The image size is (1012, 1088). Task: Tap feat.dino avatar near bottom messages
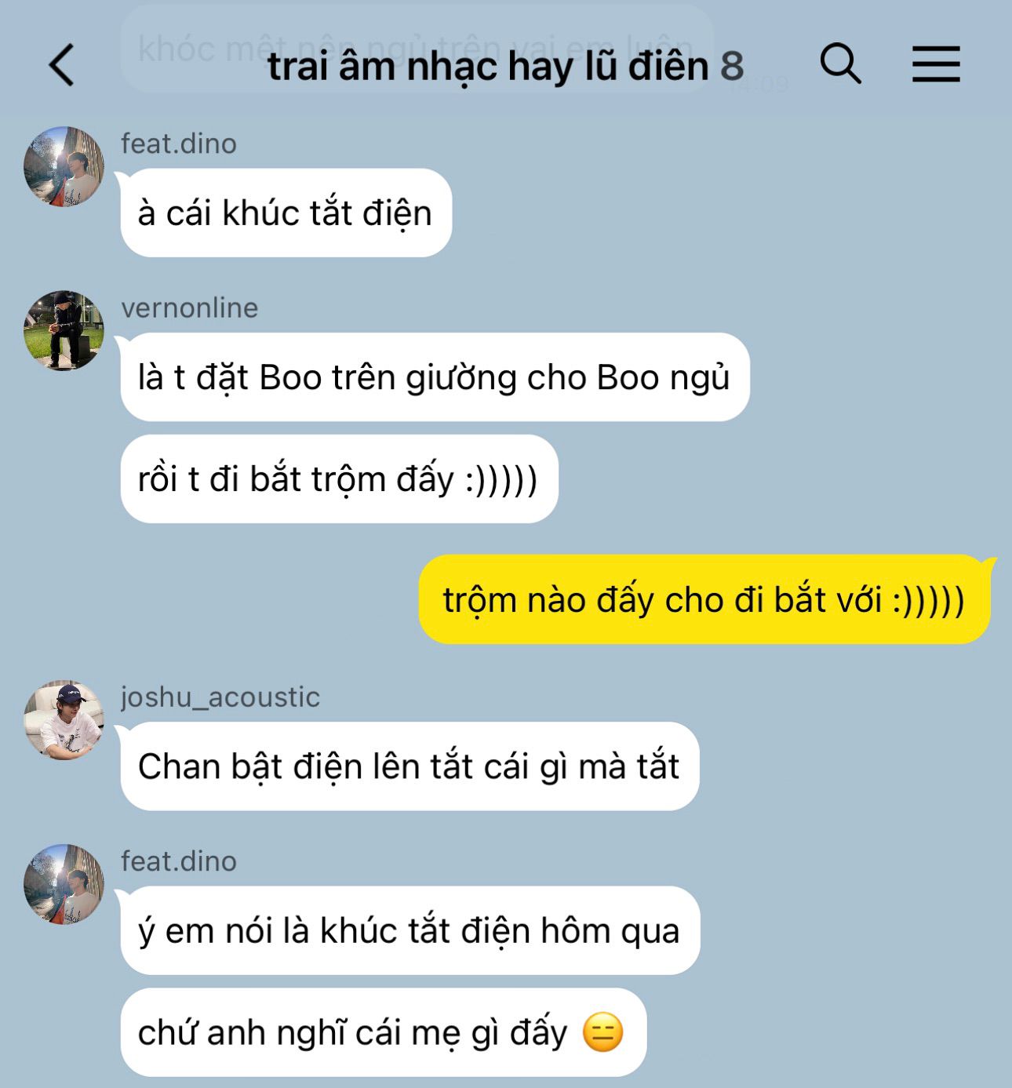coord(64,884)
